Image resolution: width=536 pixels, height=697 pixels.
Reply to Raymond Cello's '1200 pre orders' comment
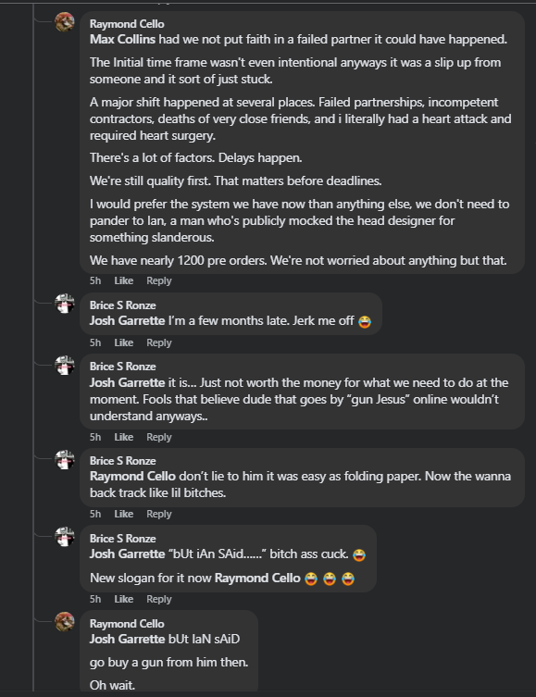click(159, 280)
